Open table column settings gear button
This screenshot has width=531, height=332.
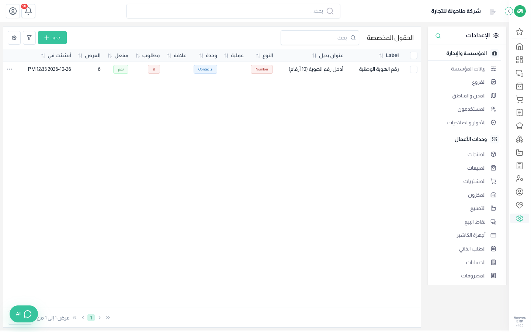coord(14,38)
